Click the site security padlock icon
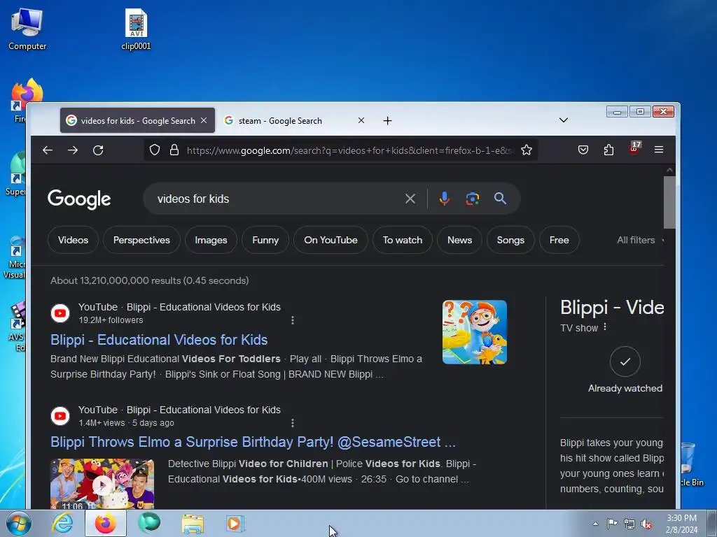Viewport: 717px width, 537px height. (174, 150)
